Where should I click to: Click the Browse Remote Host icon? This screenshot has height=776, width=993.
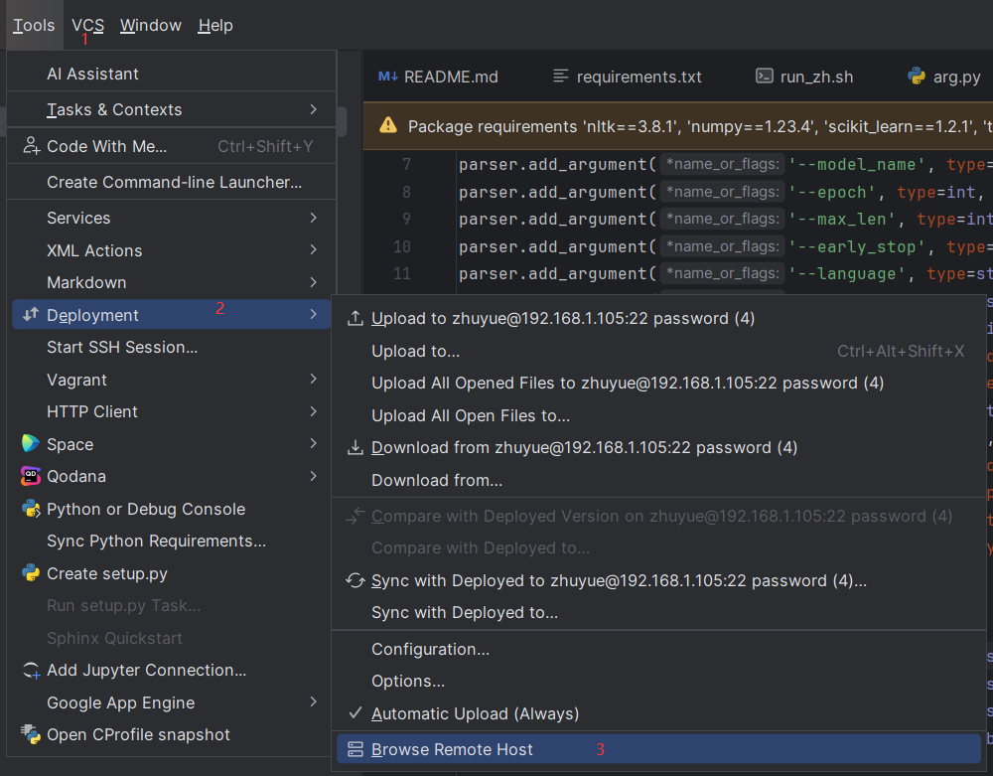(355, 750)
